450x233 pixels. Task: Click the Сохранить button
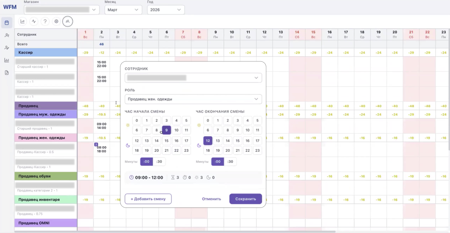(245, 199)
